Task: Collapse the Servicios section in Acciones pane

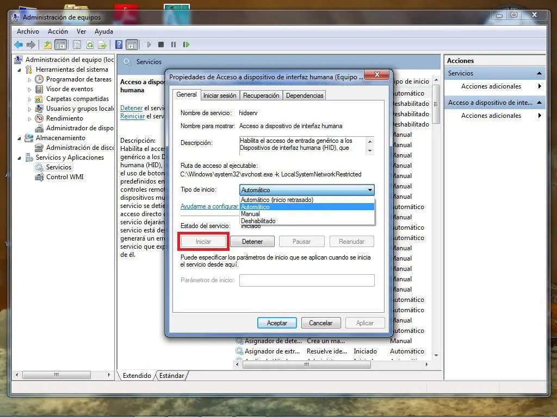Action: click(539, 73)
